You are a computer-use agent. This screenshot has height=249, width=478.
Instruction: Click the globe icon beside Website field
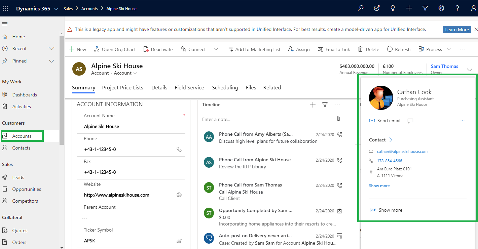pyautogui.click(x=179, y=195)
